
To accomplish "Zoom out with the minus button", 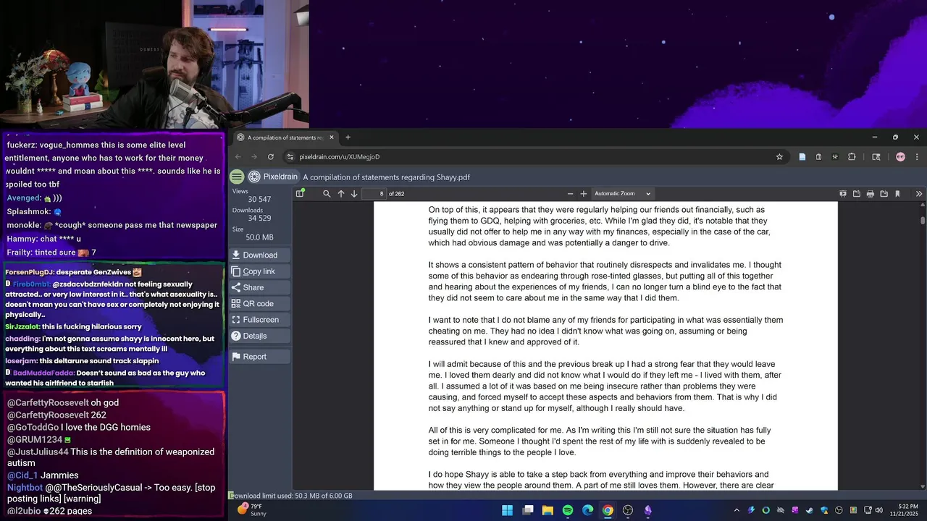I will [x=570, y=193].
